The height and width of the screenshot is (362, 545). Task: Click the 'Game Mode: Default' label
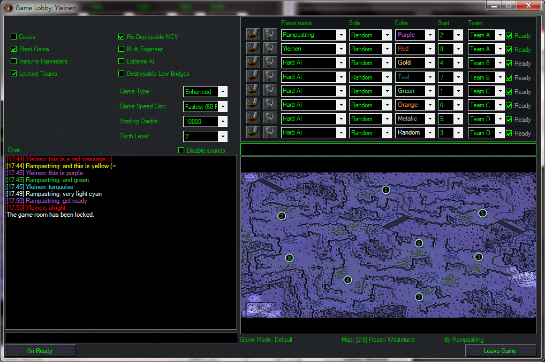coord(266,340)
